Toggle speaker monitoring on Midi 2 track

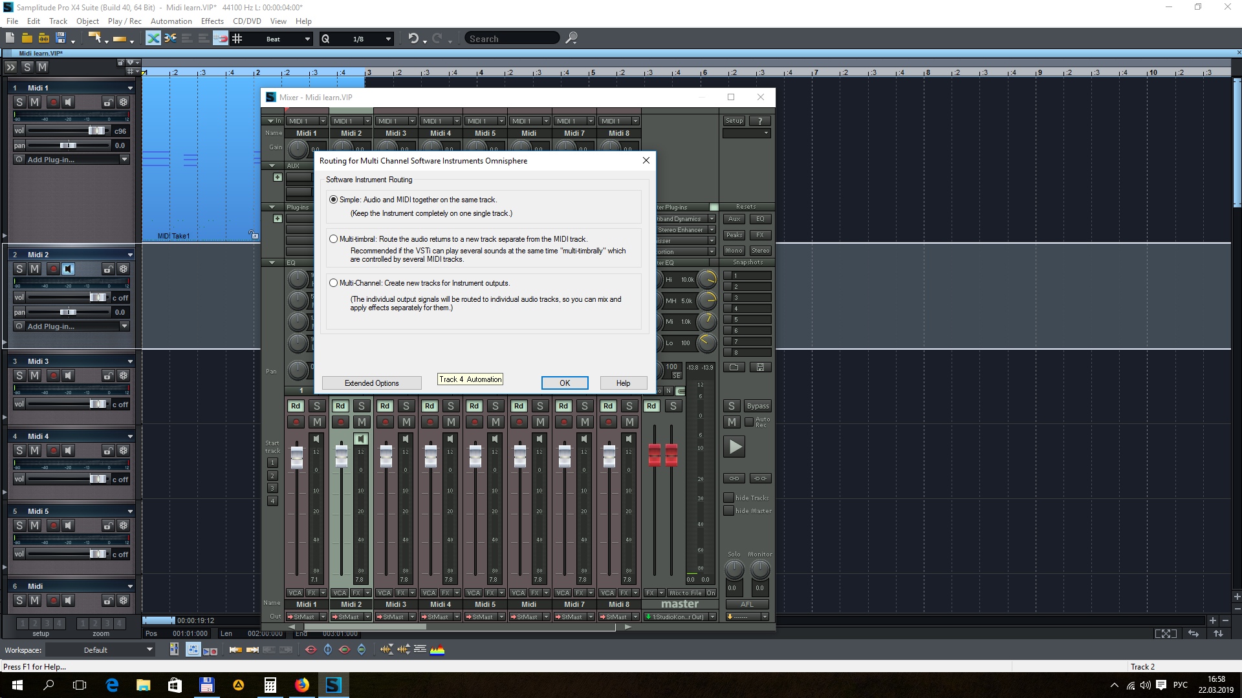[69, 269]
